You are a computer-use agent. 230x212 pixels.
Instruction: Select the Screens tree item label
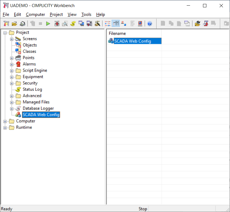30,39
